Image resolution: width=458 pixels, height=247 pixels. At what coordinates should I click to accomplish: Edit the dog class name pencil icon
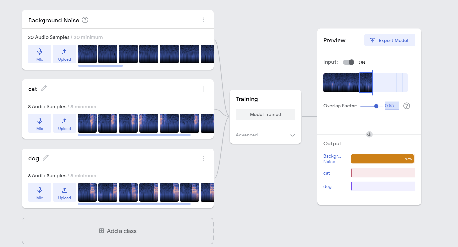coord(46,158)
